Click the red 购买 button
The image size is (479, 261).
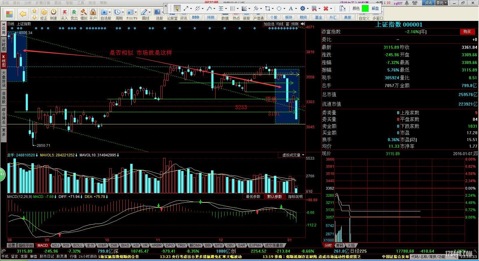pos(467,32)
